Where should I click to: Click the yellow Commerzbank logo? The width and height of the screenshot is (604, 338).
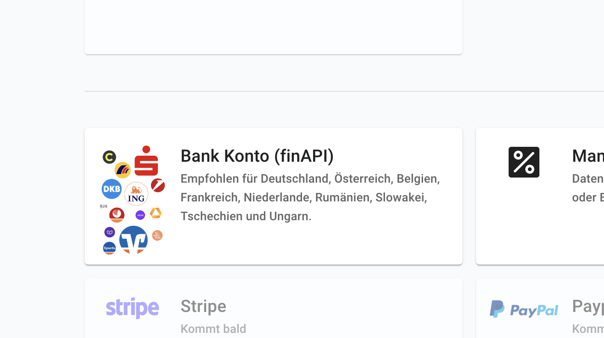156,212
